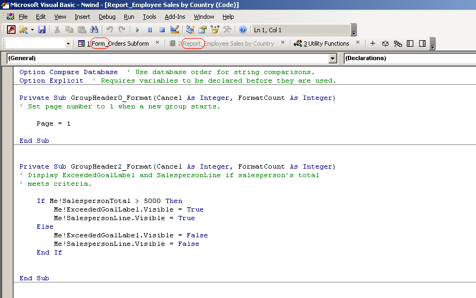Click the Redo arrow icon
This screenshot has width=476, height=298.
[x=122, y=30]
